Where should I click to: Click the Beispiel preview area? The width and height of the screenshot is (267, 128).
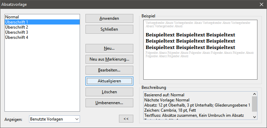coord(200,50)
